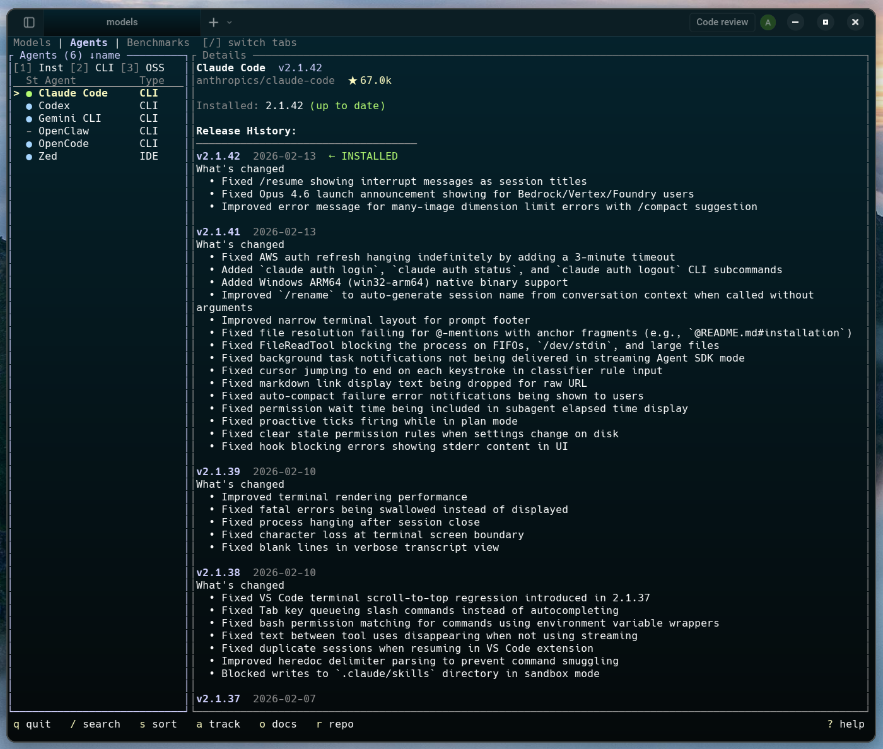The image size is (883, 749).
Task: Click the green status dot beside Claude Code
Action: [29, 93]
